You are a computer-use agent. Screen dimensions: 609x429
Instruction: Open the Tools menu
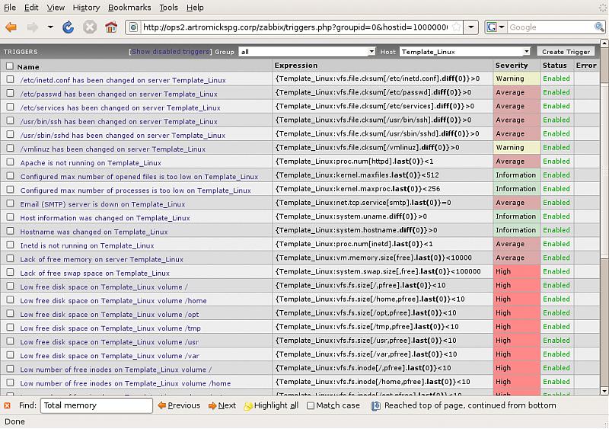168,8
